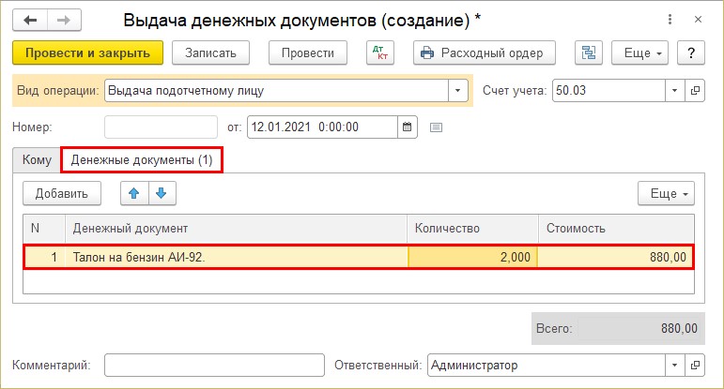Screen dimensions: 724x389
Task: Click the Количество column header
Action: tap(473, 228)
